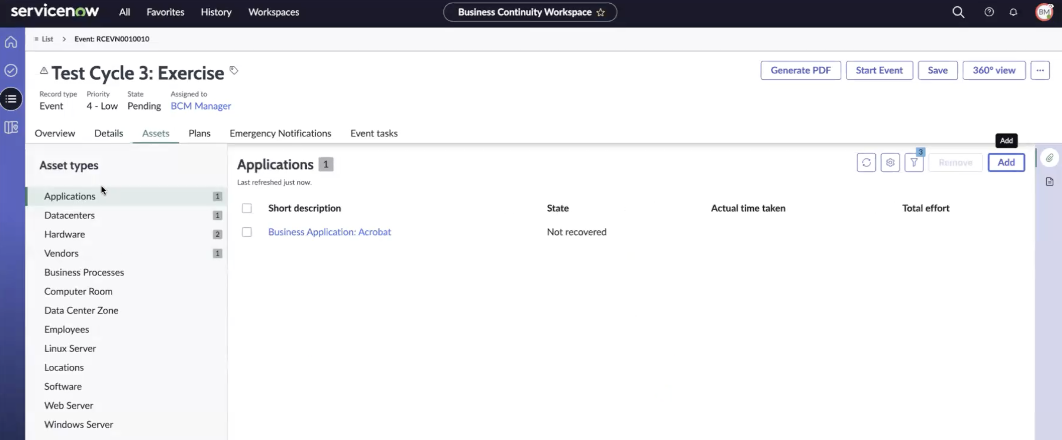
Task: Click the ServiceNow logo
Action: (55, 11)
